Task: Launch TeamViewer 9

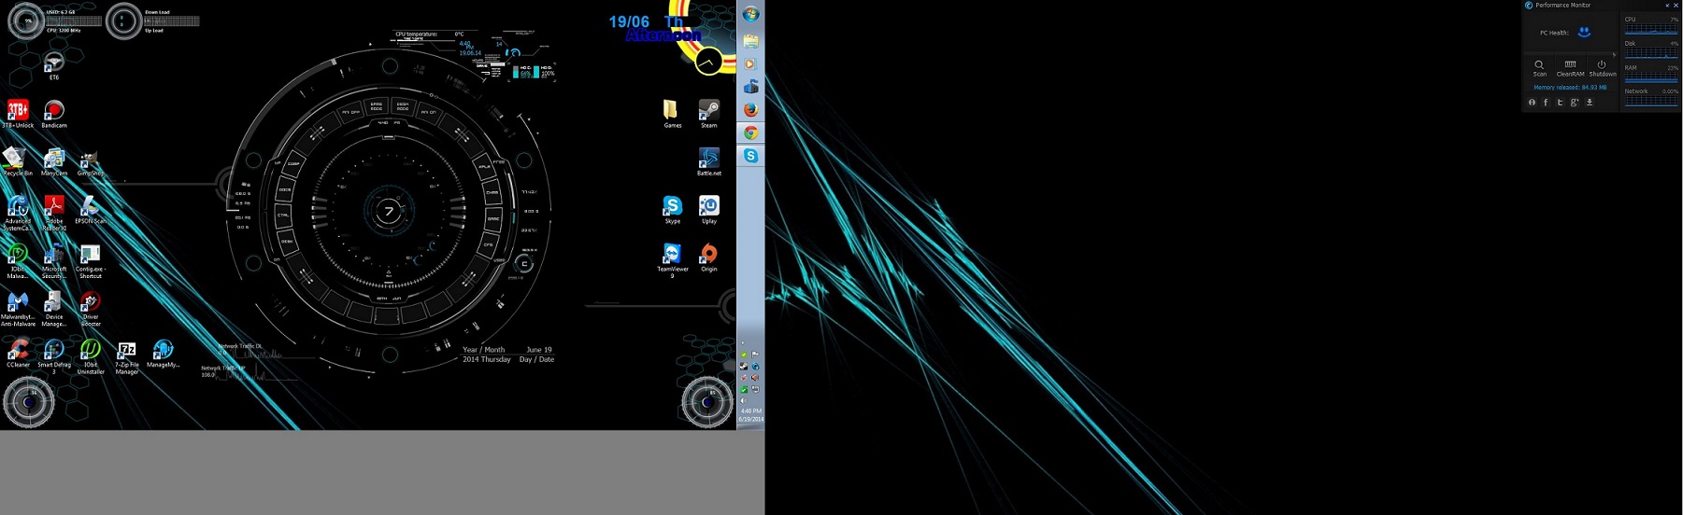Action: point(672,259)
